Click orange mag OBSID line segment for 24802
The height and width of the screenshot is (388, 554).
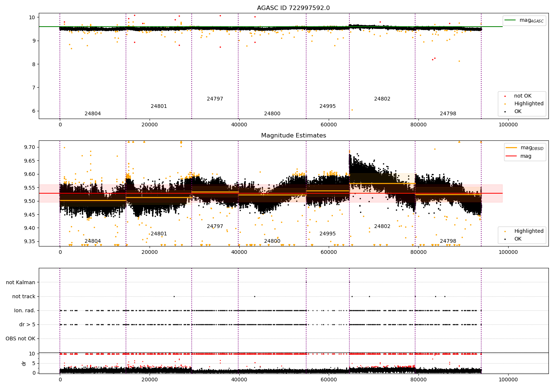(x=382, y=183)
